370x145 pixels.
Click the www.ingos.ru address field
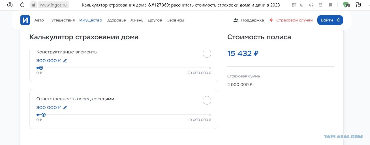[x=50, y=5]
